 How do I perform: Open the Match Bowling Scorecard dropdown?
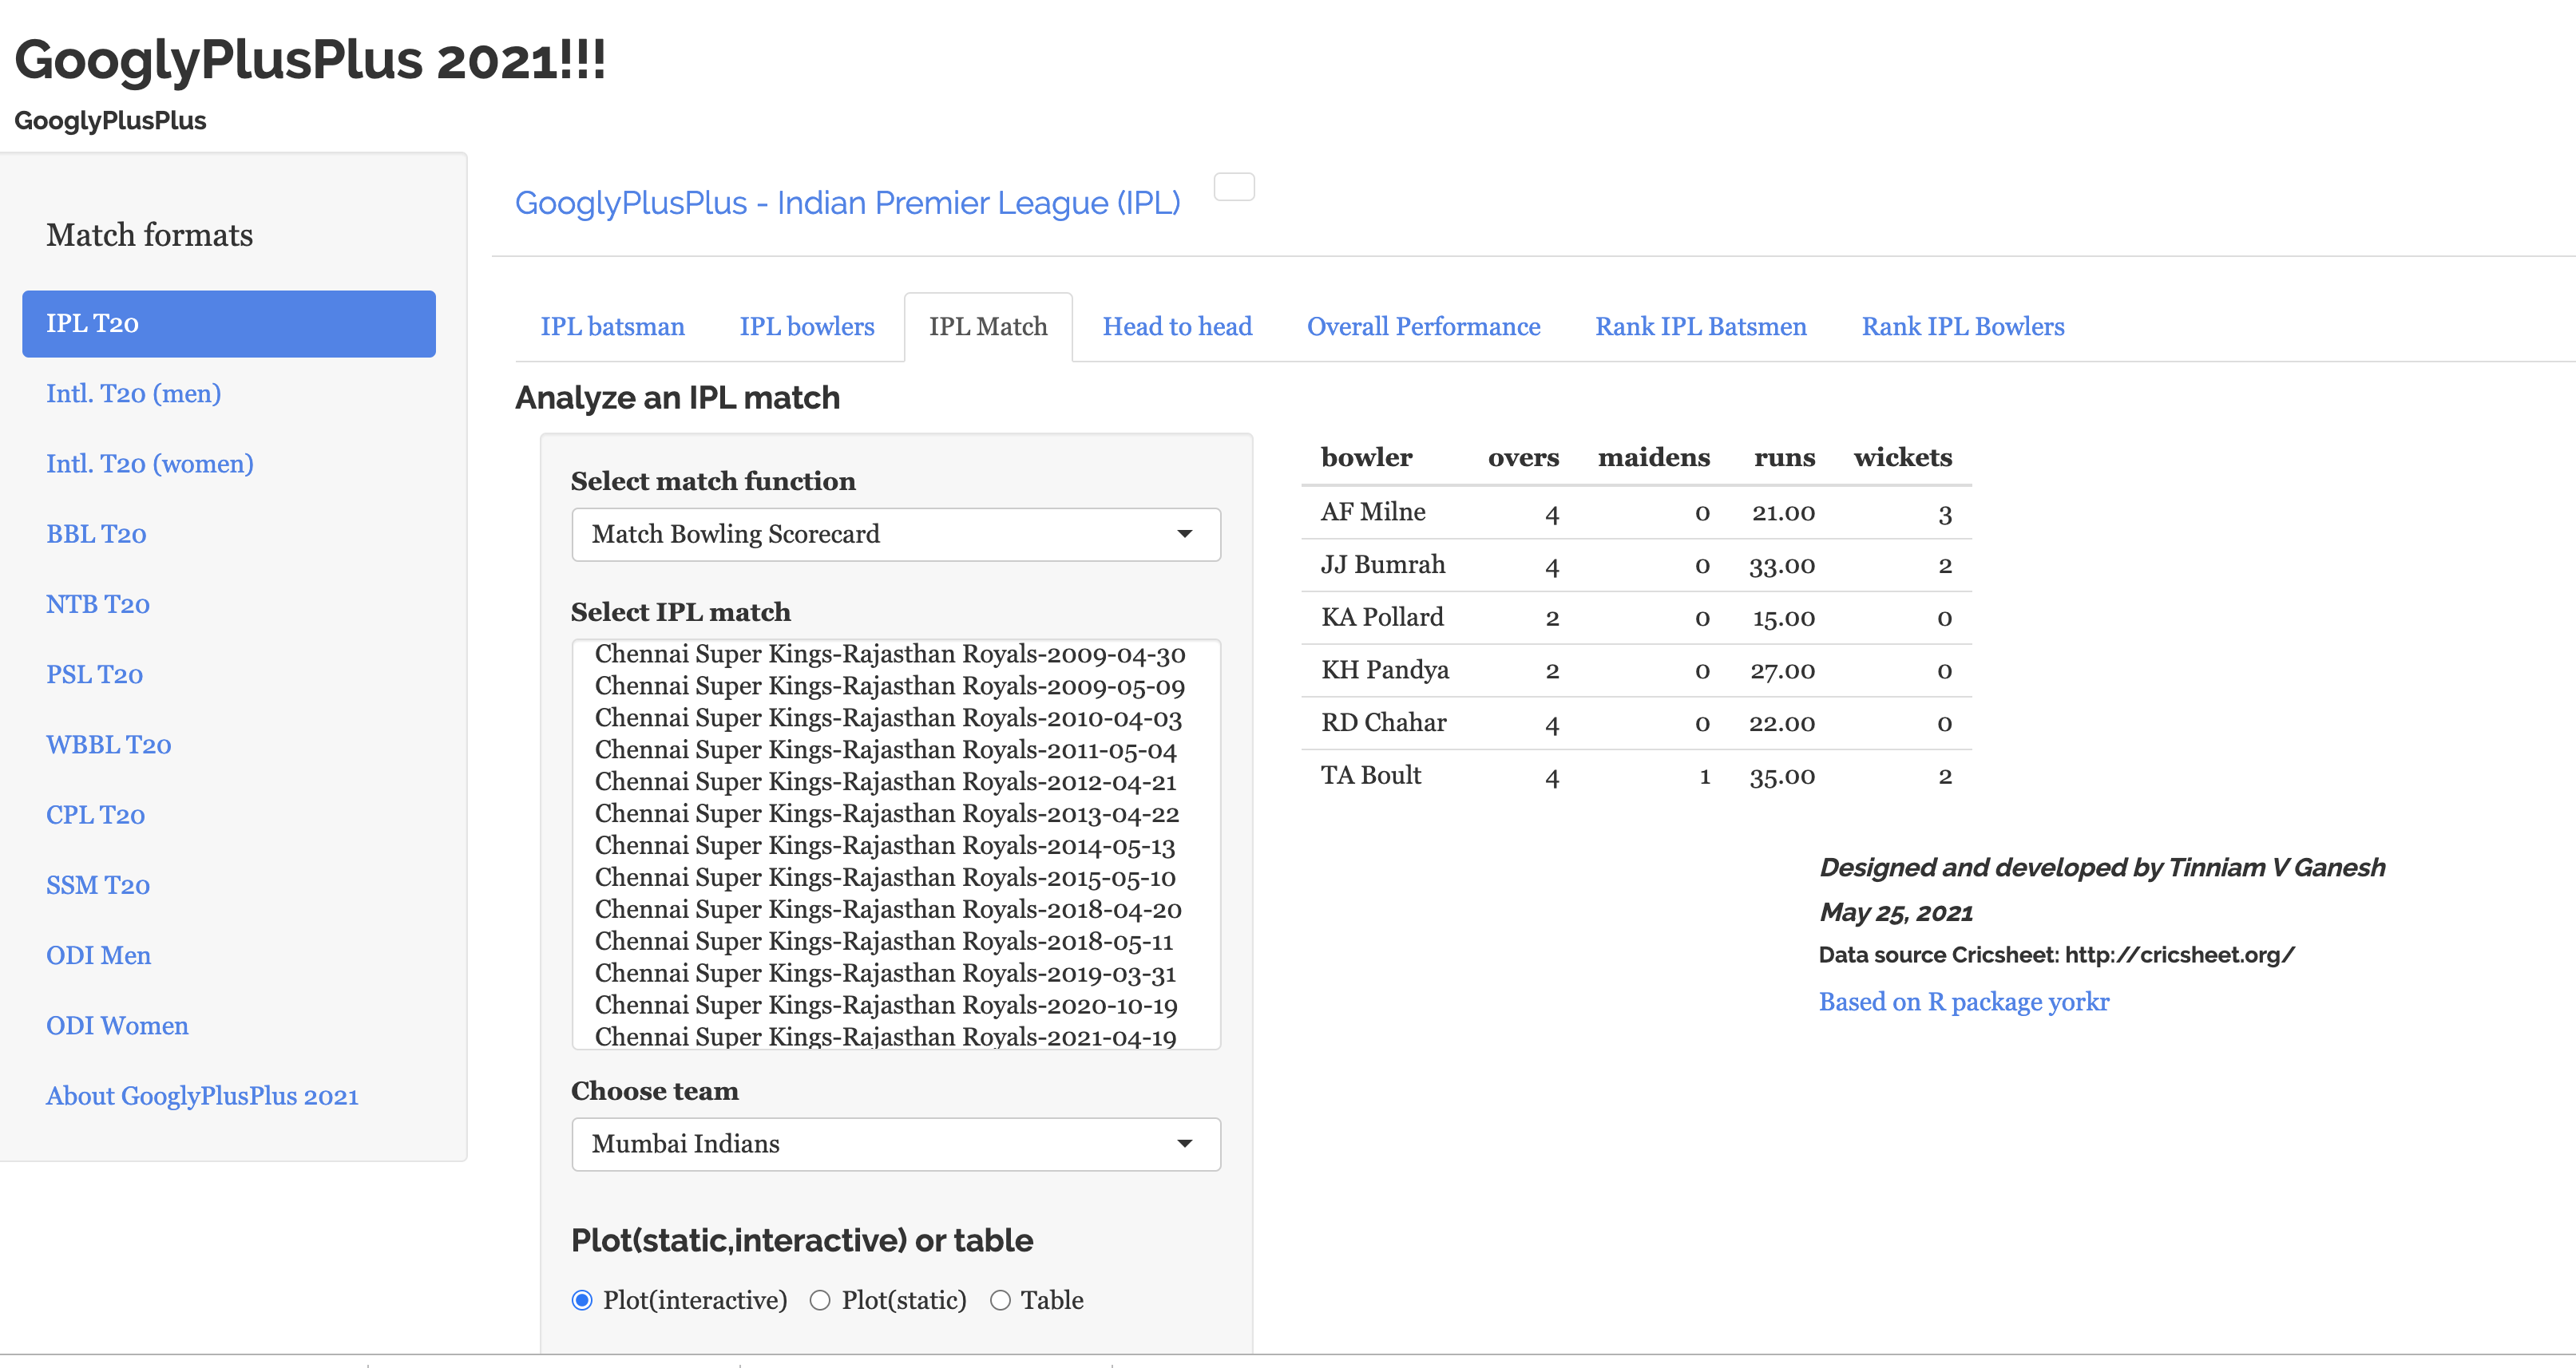click(x=895, y=535)
